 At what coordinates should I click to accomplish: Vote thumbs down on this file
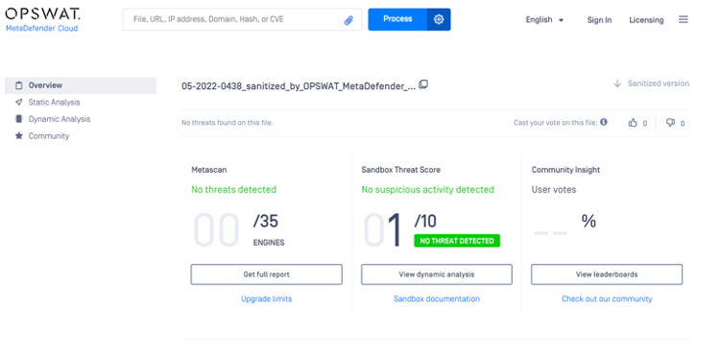(670, 123)
